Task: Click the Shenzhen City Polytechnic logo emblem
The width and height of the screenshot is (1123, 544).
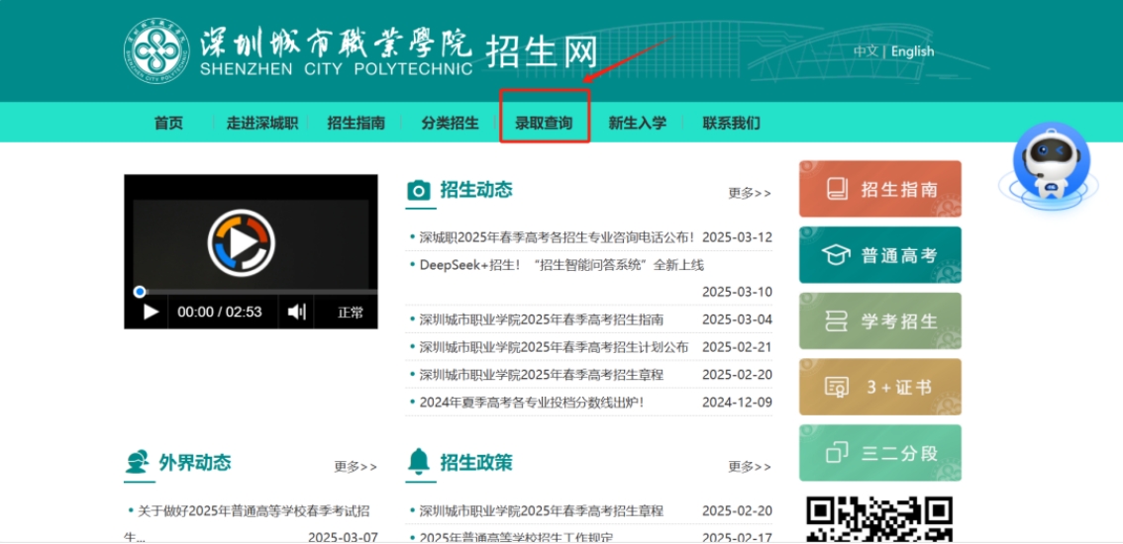Action: pyautogui.click(x=154, y=51)
